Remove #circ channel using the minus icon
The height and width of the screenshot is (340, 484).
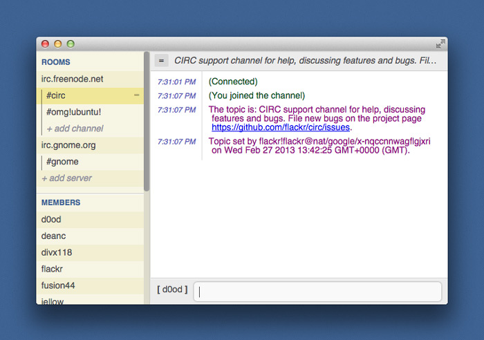[x=137, y=95]
